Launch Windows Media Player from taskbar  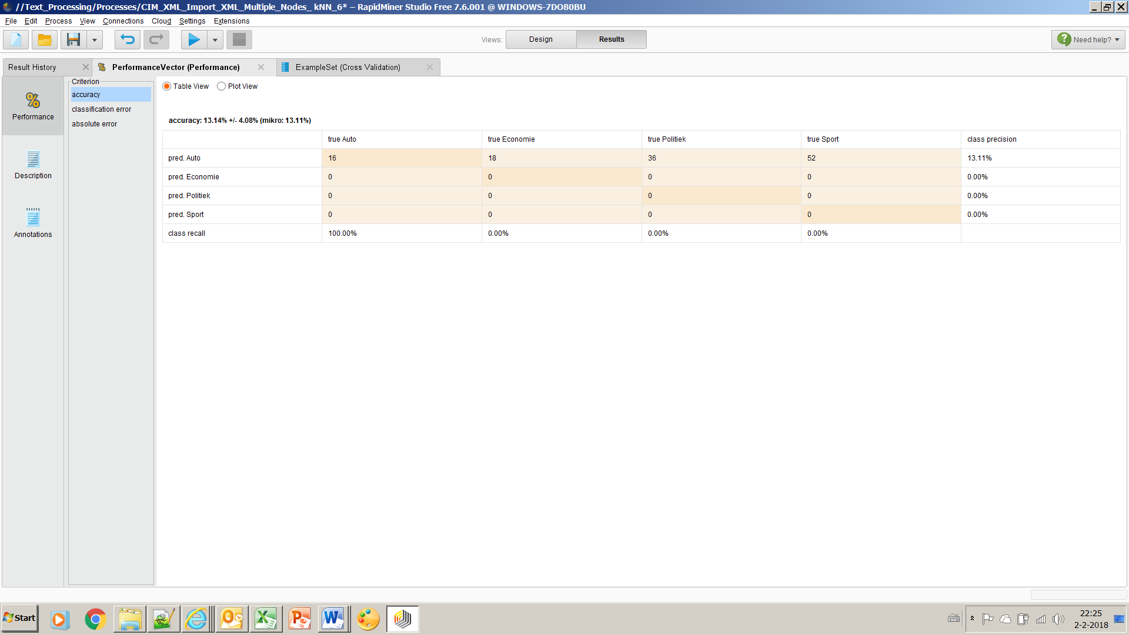pyautogui.click(x=59, y=619)
